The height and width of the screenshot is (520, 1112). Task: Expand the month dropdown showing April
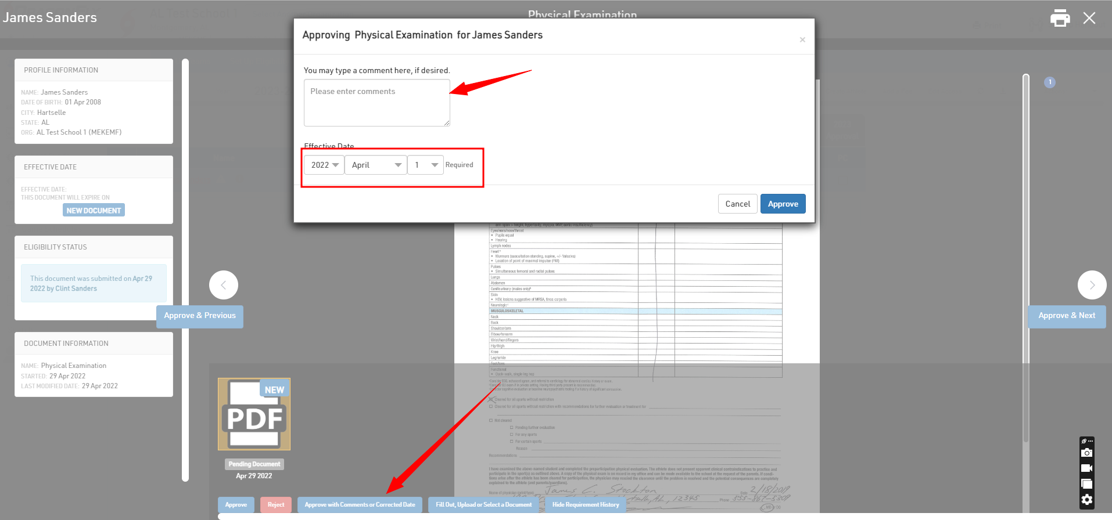376,165
